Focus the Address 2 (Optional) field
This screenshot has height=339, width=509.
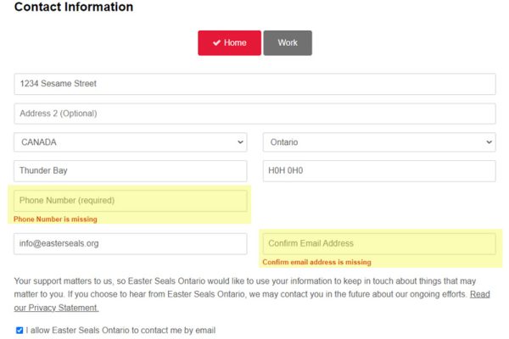click(x=255, y=114)
